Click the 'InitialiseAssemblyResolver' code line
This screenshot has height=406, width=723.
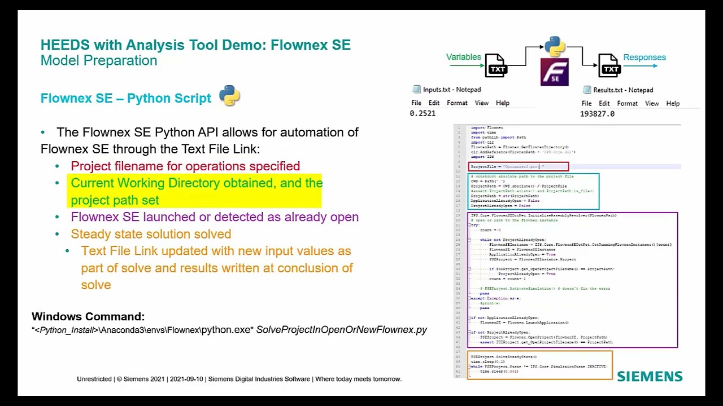pyautogui.click(x=543, y=215)
